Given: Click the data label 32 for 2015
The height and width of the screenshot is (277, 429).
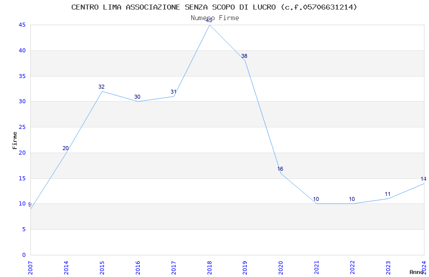Looking at the screenshot, I should 101,87.
